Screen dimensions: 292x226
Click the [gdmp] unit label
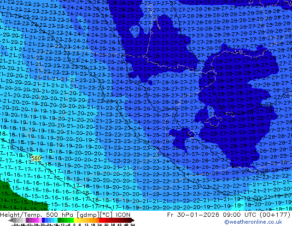(88, 215)
